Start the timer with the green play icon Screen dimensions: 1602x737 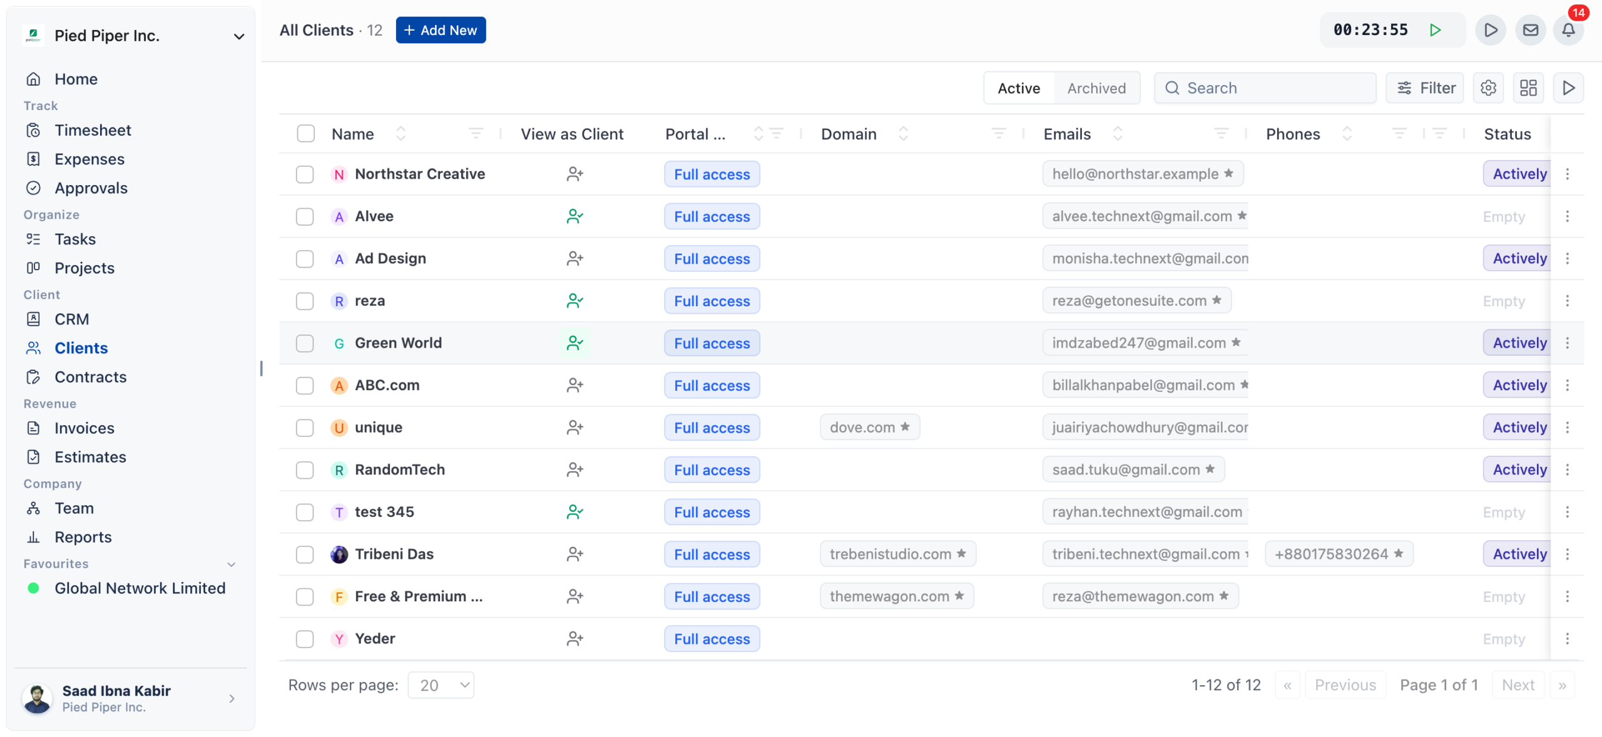click(1436, 30)
